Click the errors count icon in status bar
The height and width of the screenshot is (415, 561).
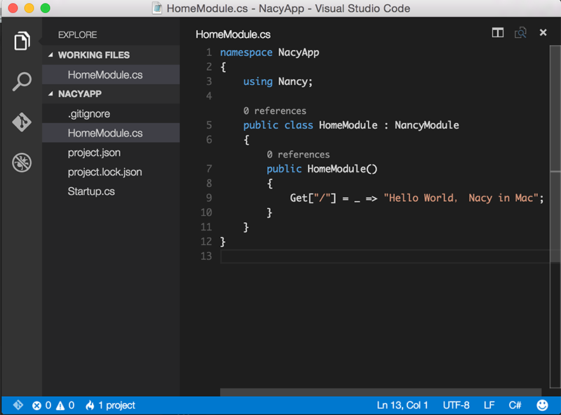tap(36, 406)
